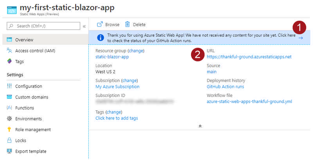This screenshot has height=162, width=313.
Task: Click the Static Web App resource icon
Action: click(x=12, y=10)
